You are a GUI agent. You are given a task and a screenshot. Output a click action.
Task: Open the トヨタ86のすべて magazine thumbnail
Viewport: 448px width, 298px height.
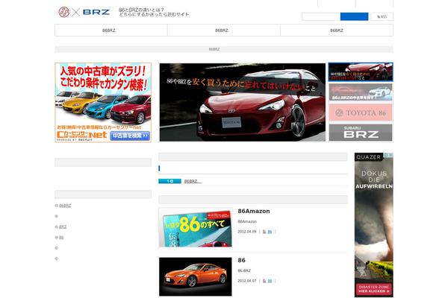tap(196, 227)
